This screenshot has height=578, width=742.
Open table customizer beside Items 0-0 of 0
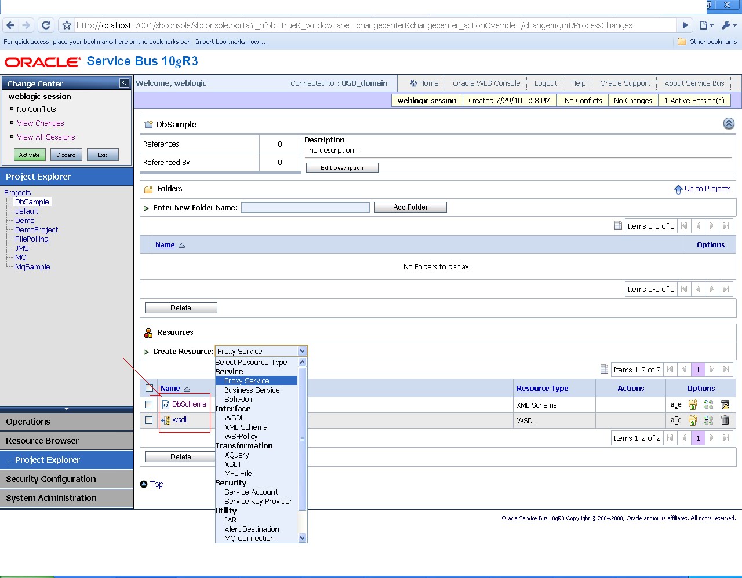(x=618, y=226)
